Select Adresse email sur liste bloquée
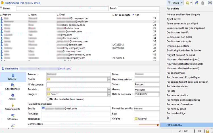The width and height of the screenshot is (213, 133). 183,14
